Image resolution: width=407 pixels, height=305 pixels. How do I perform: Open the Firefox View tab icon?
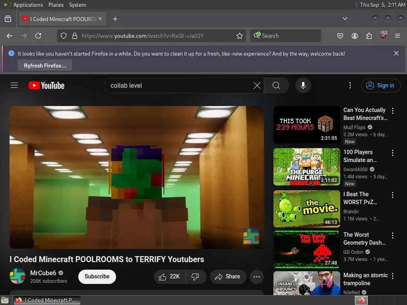(8, 19)
